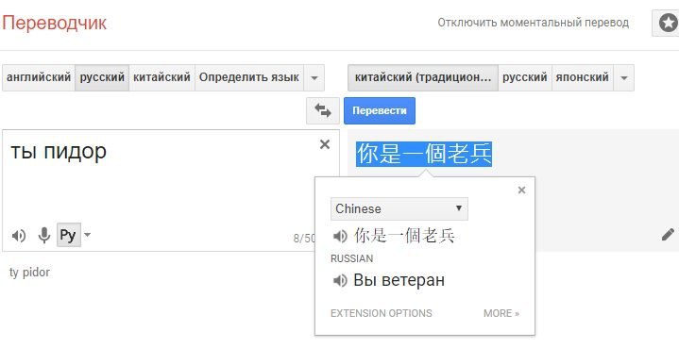Activate microphone voice input
Viewport: 679px width, 348px height.
[43, 235]
